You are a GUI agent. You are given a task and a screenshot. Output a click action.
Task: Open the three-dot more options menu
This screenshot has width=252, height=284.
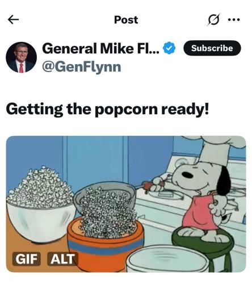coord(234,19)
